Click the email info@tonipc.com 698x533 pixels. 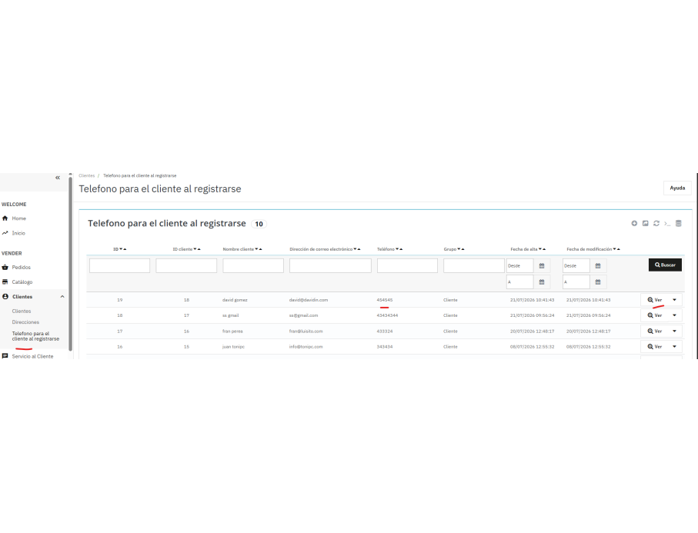tap(306, 347)
